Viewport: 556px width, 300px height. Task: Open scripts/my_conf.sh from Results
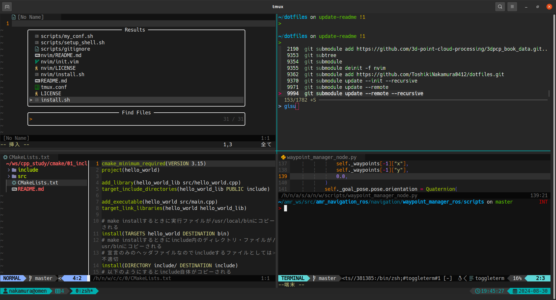[x=67, y=36]
